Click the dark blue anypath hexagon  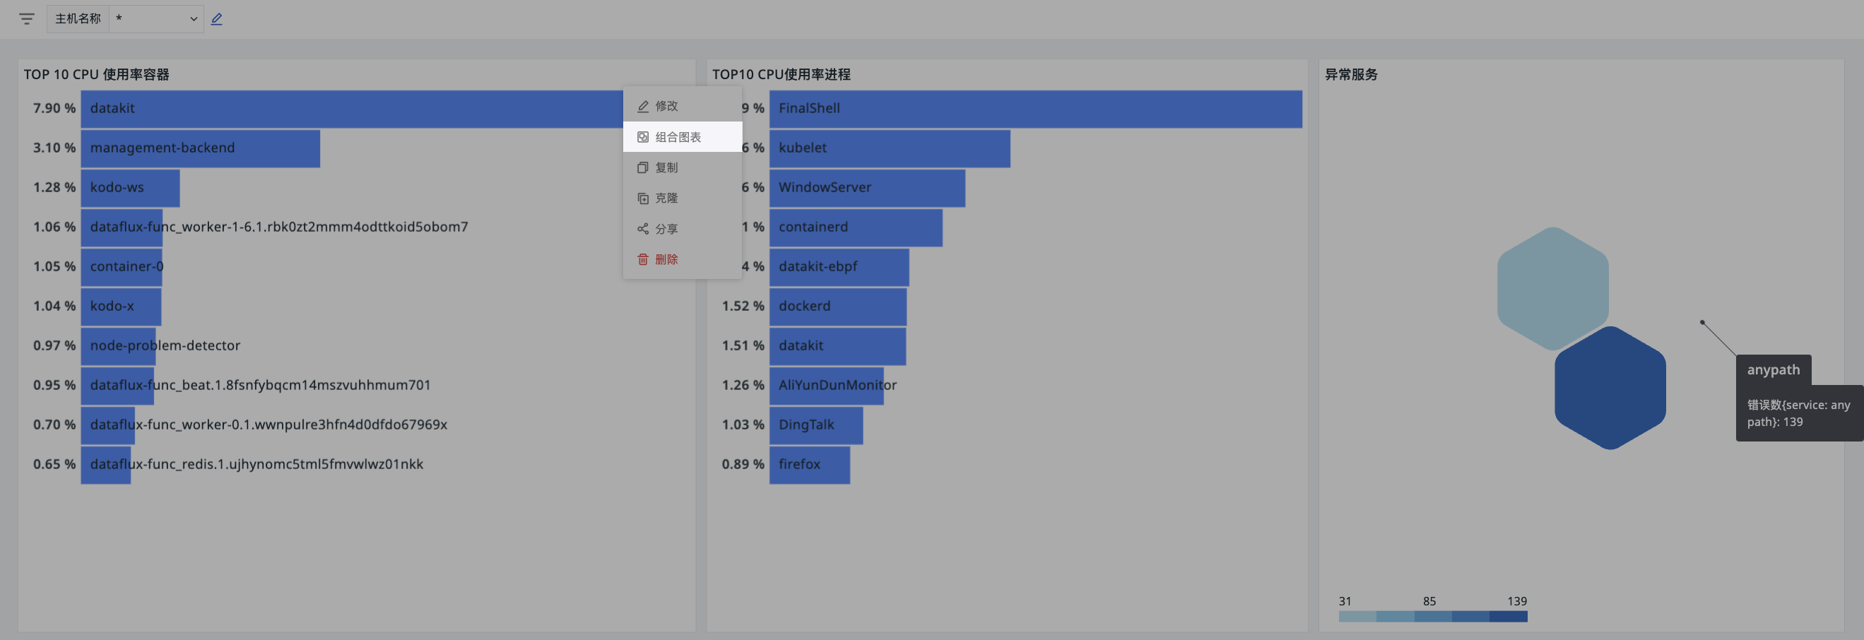[1610, 388]
